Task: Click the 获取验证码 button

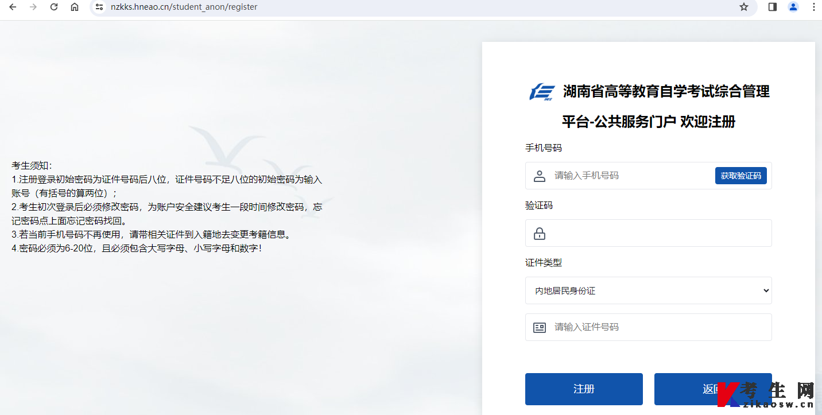Action: point(741,176)
